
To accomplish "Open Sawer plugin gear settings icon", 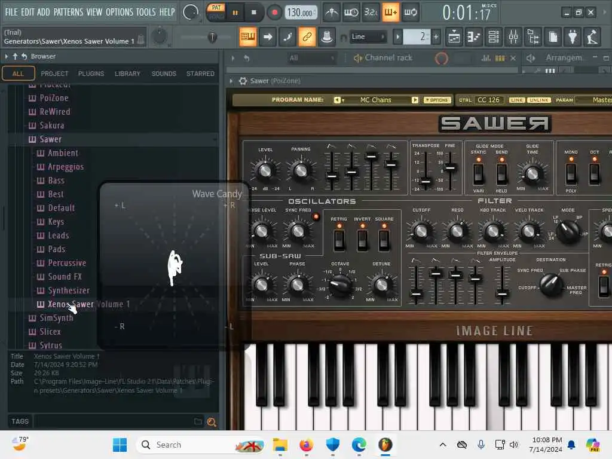I will pyautogui.click(x=243, y=81).
